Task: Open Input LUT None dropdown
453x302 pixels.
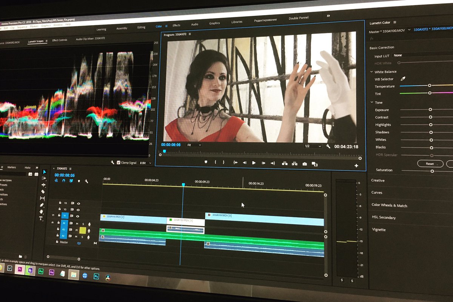Action: click(x=423, y=55)
